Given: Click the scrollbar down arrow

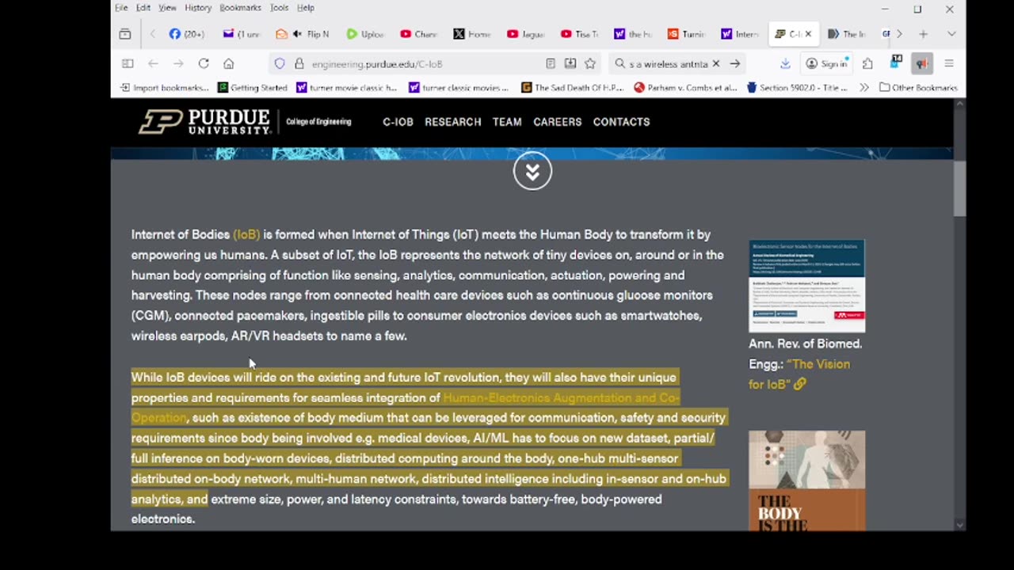Looking at the screenshot, I should pyautogui.click(x=960, y=525).
